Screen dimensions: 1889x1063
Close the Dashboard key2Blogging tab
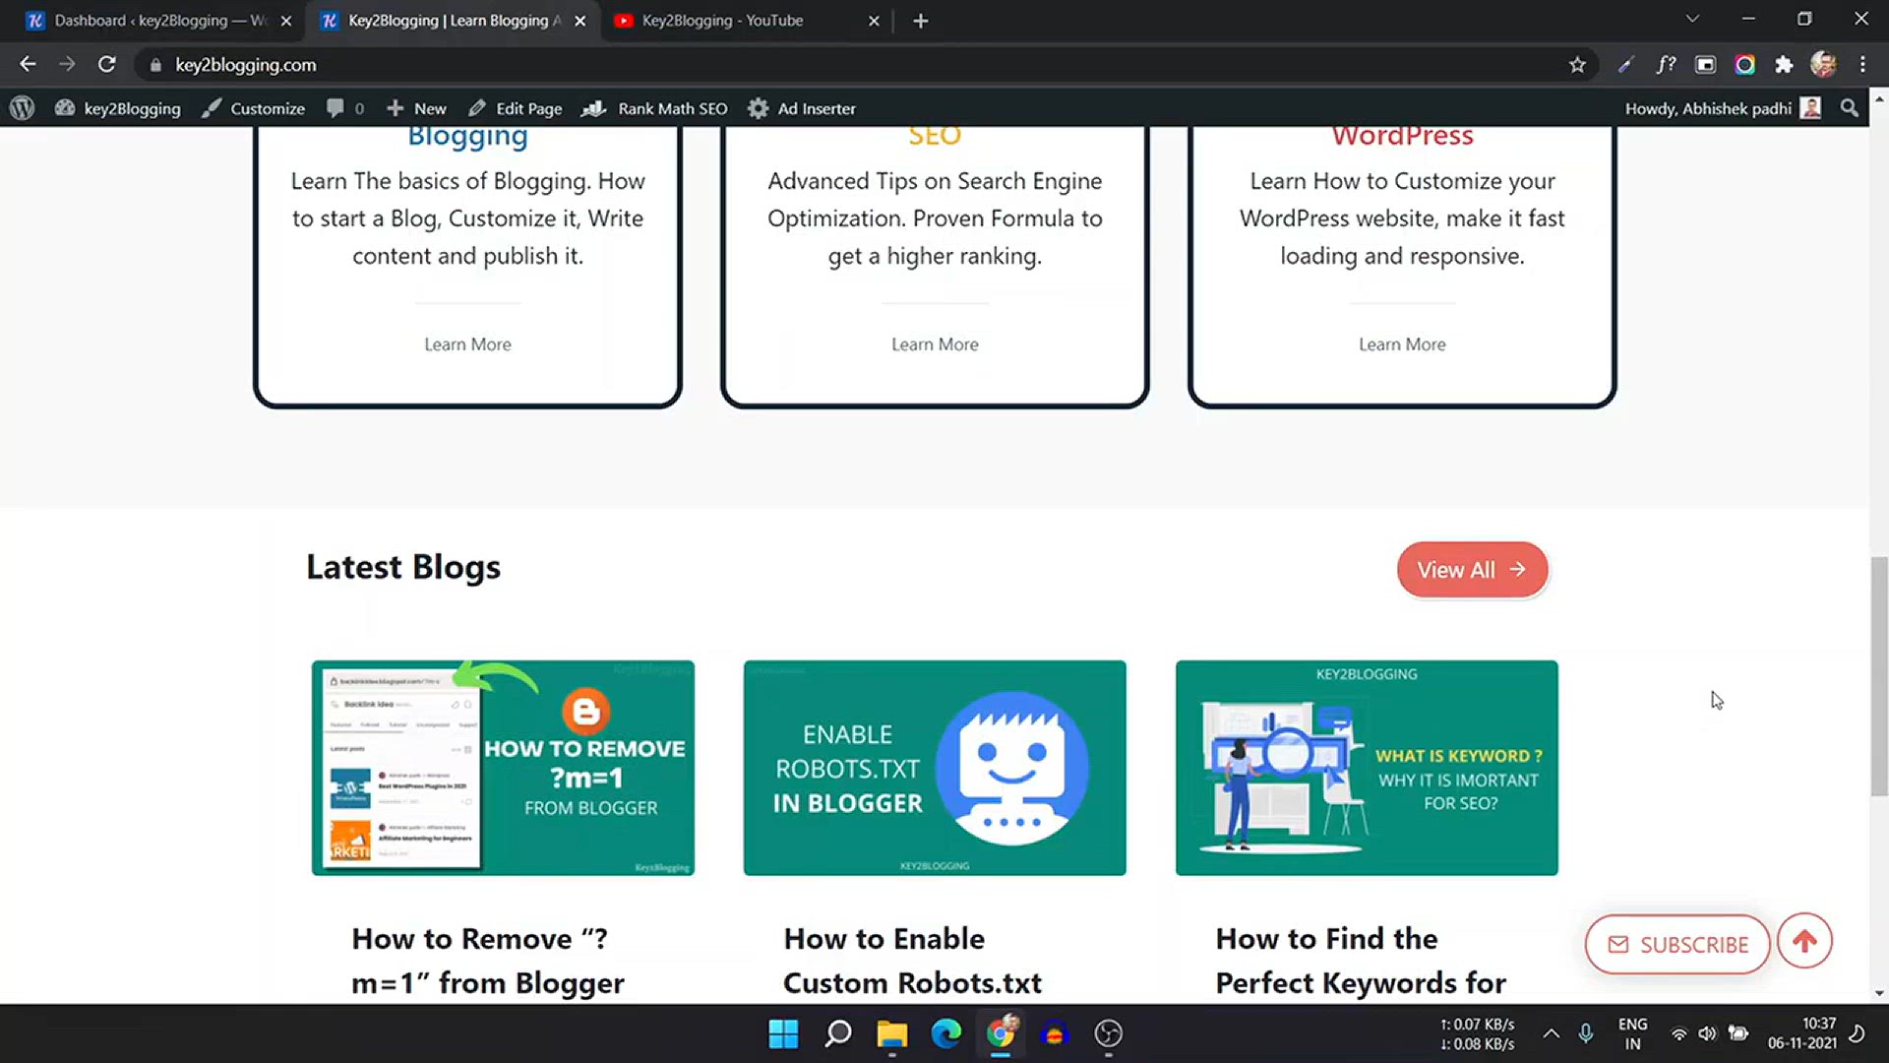(286, 21)
